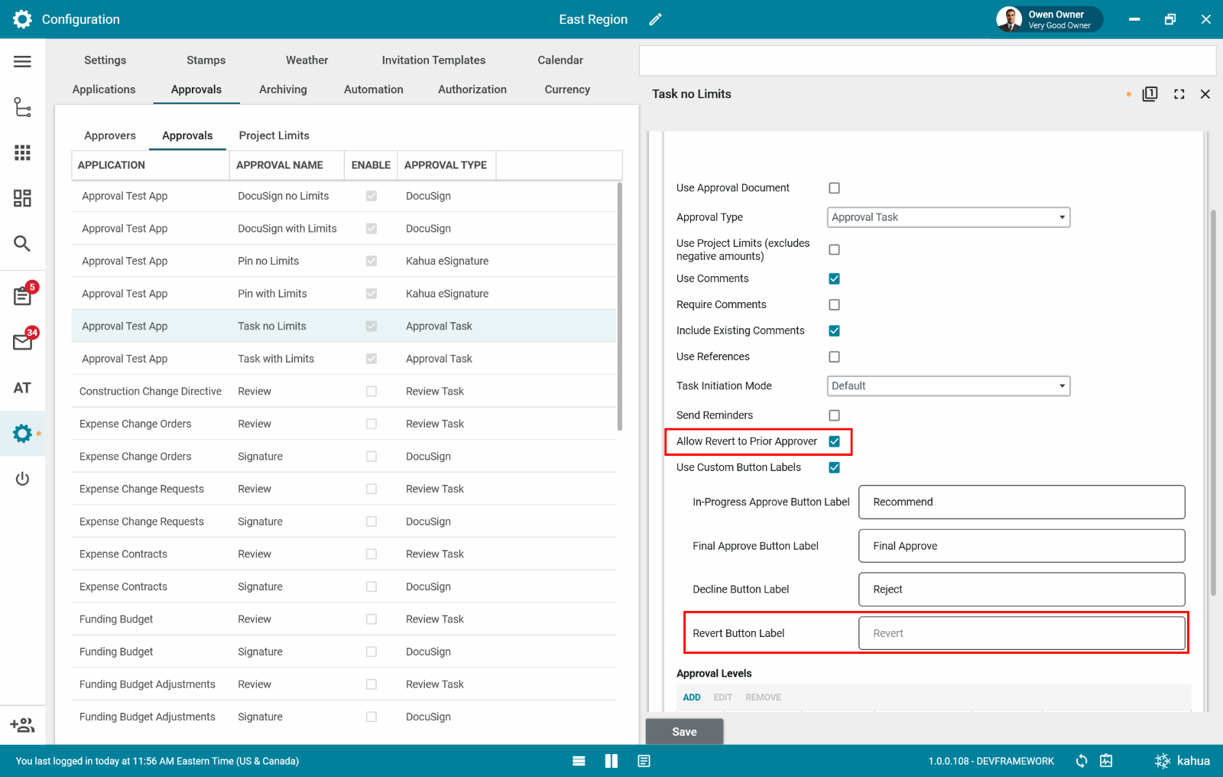Switch to the Project Limits tab
The height and width of the screenshot is (777, 1223).
[x=274, y=135]
